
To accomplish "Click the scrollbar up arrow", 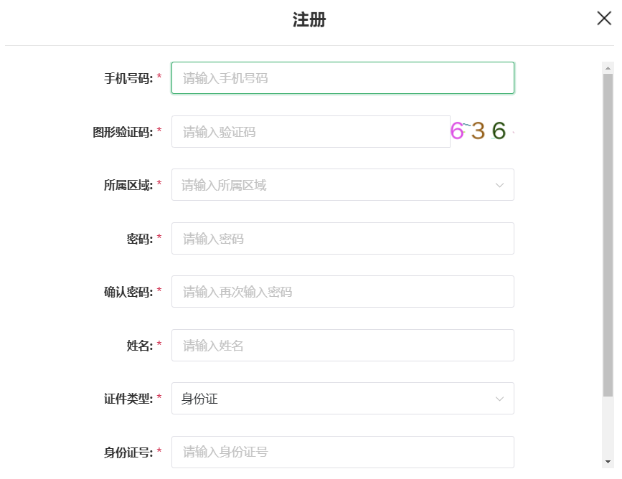I will click(x=608, y=68).
